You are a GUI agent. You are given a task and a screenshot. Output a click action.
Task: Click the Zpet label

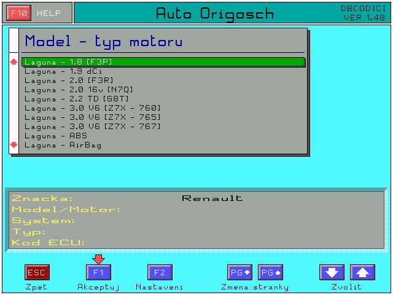tap(37, 287)
